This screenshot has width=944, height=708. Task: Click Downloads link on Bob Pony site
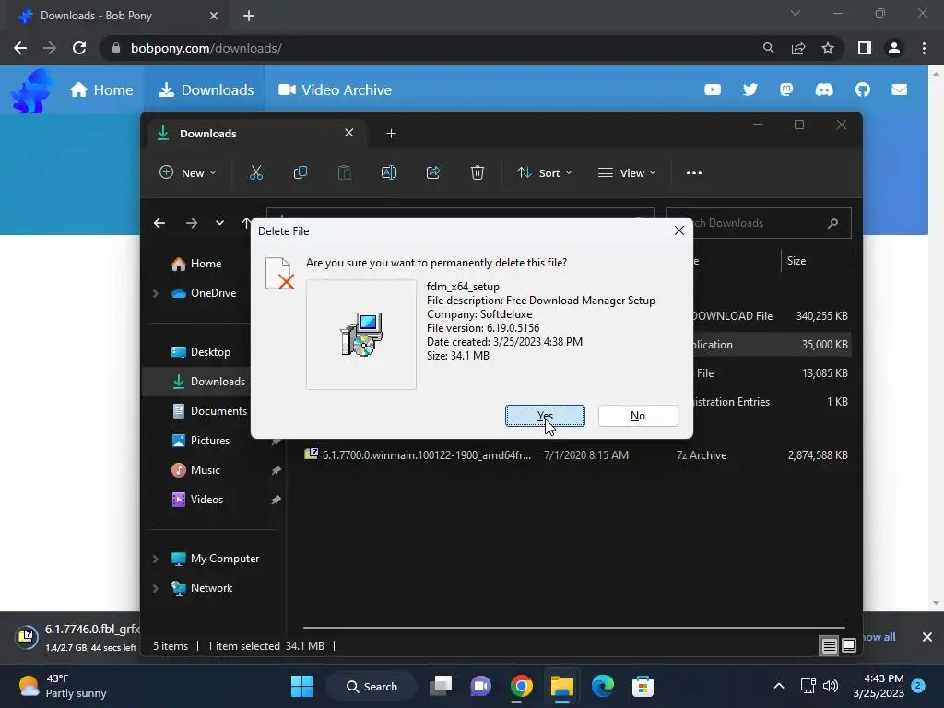[x=206, y=89]
